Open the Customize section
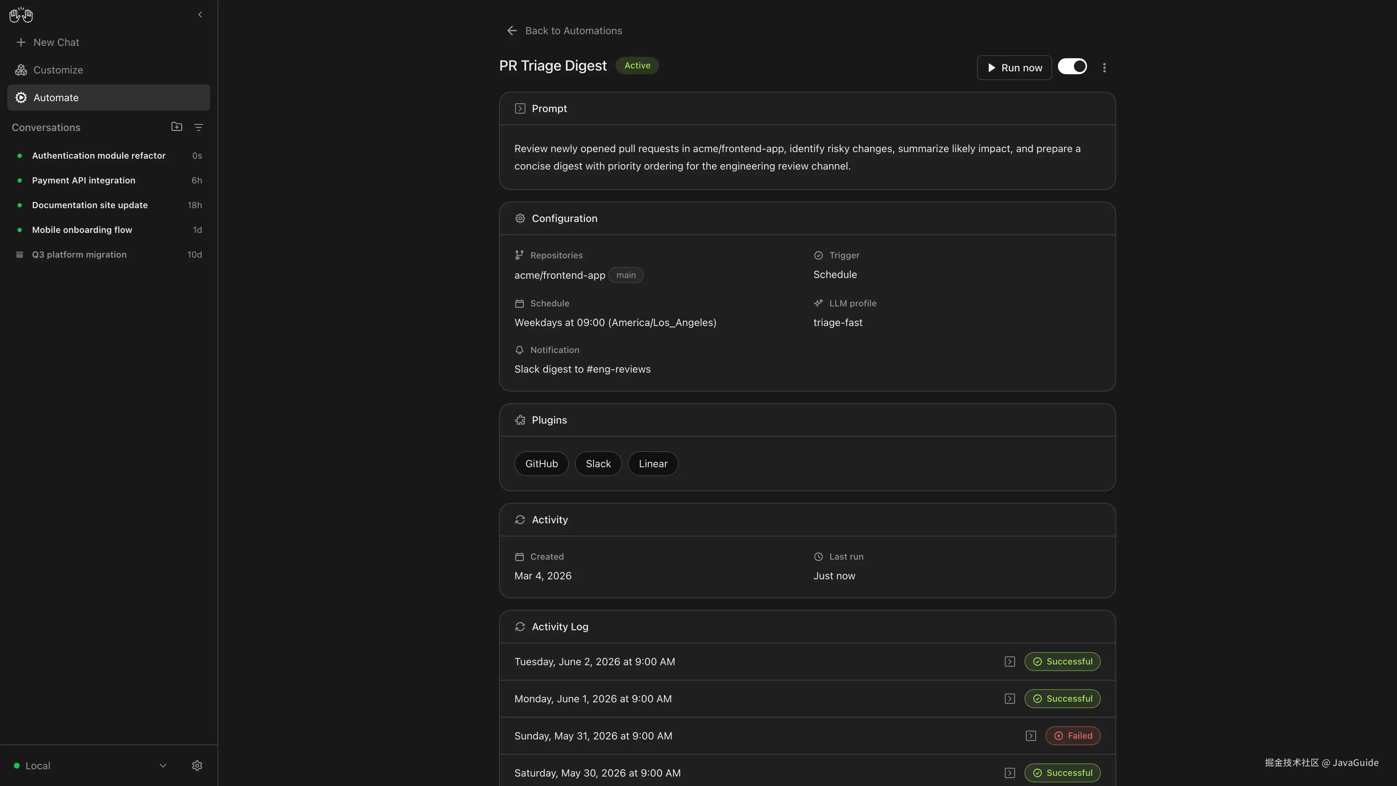Viewport: 1397px width, 786px height. click(108, 70)
